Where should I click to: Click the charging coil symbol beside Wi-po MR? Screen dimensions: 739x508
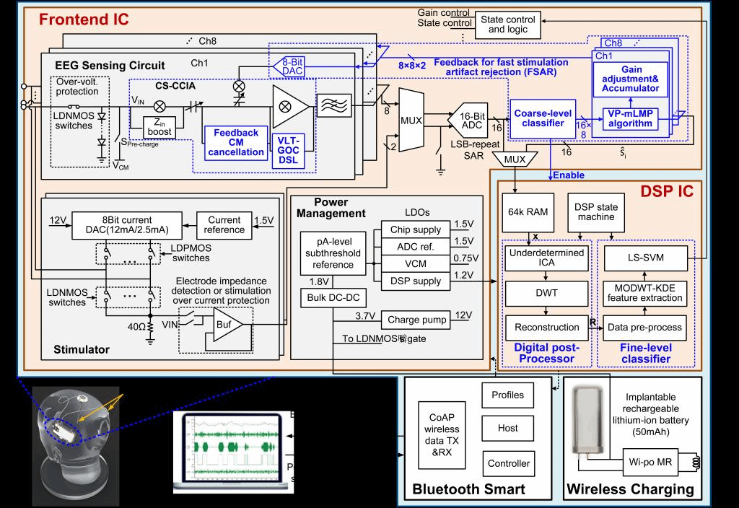(x=696, y=463)
